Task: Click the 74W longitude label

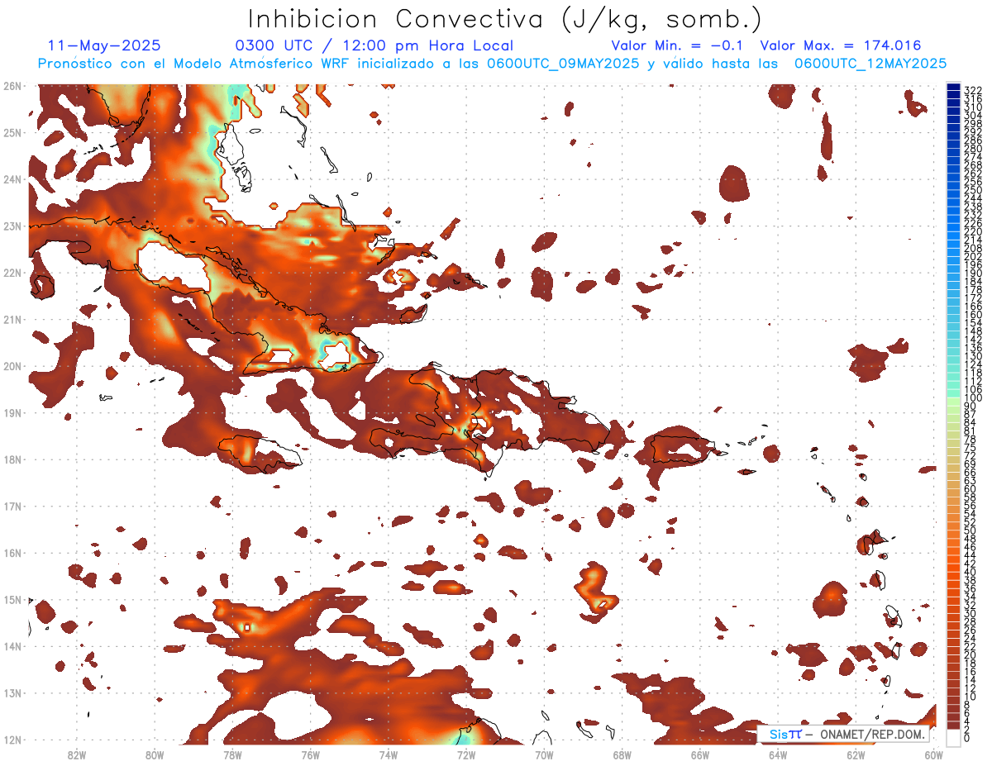Action: (388, 754)
